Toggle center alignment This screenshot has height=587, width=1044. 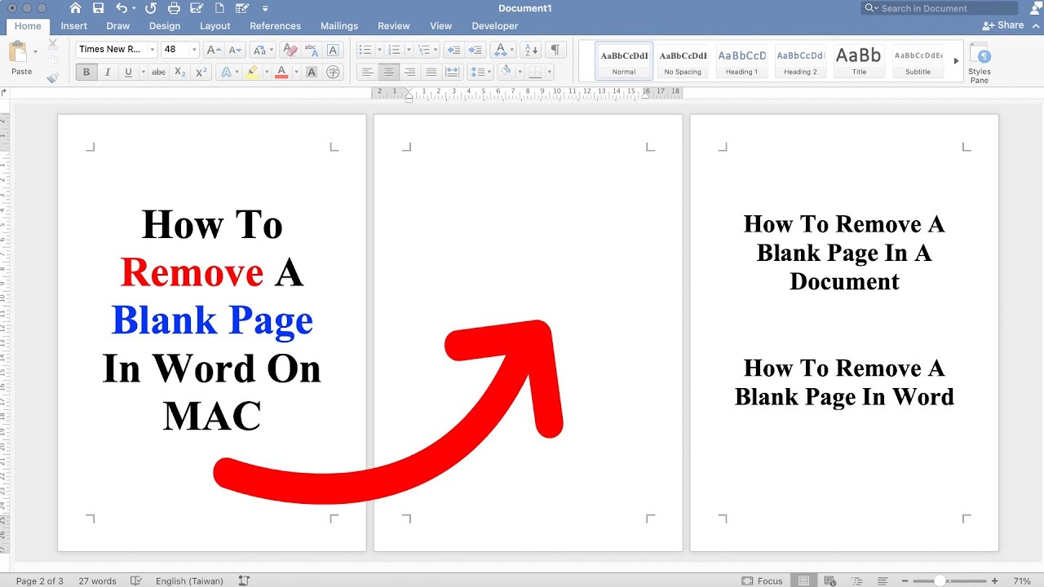[x=389, y=72]
